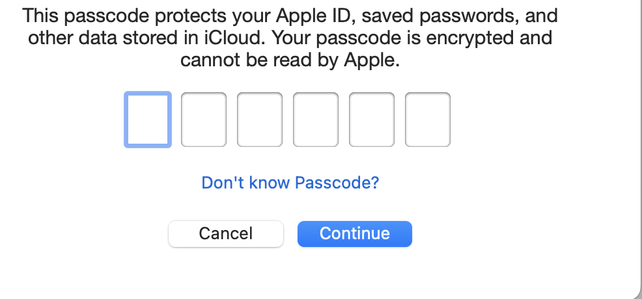Focus the highlighted passcode field
This screenshot has width=642, height=299.
[x=148, y=120]
